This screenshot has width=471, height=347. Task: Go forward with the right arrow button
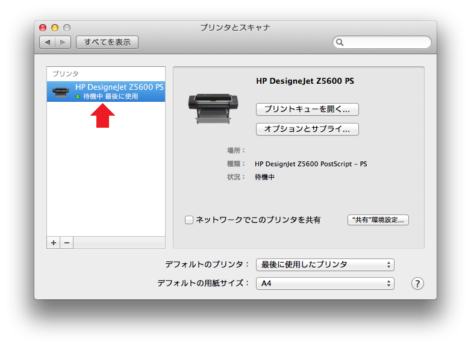tap(63, 42)
